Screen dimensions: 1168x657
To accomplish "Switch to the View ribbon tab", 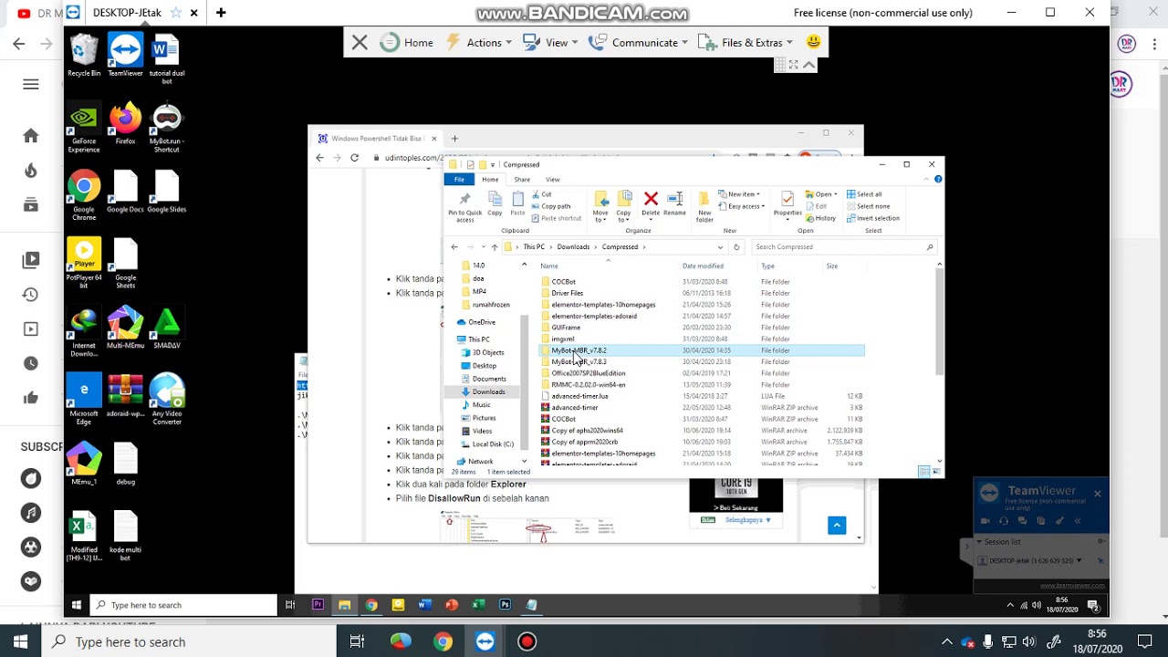I will tap(553, 180).
